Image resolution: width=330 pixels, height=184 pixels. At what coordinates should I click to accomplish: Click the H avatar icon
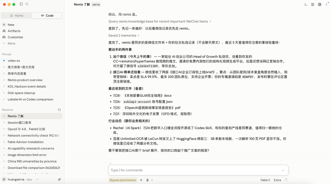point(4,179)
